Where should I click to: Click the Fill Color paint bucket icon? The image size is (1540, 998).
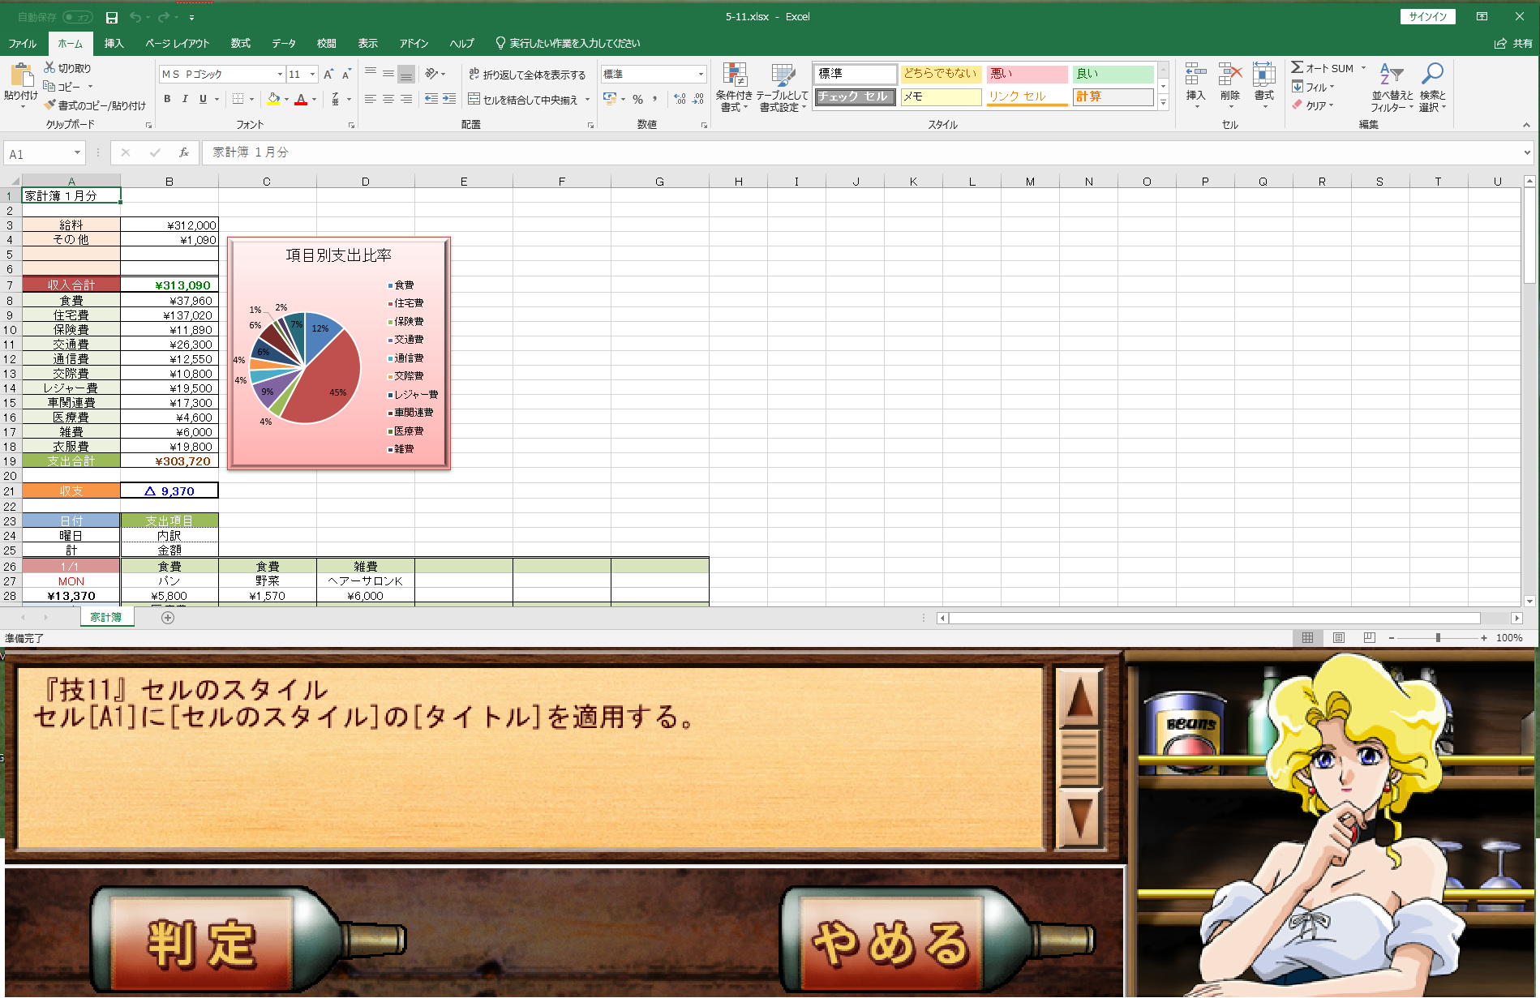[x=273, y=99]
